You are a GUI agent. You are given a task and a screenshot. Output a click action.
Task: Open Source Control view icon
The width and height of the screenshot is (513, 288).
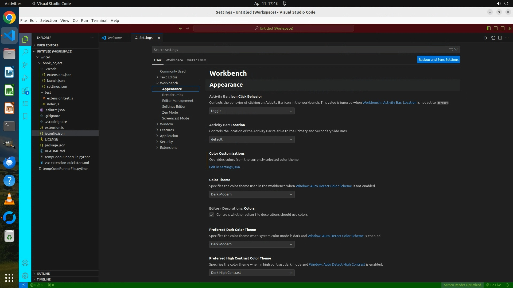[25, 65]
